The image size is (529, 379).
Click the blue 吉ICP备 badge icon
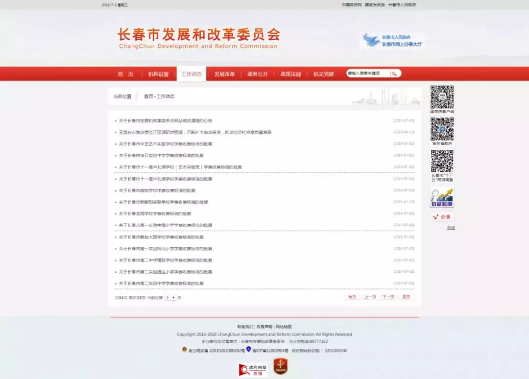[248, 349]
